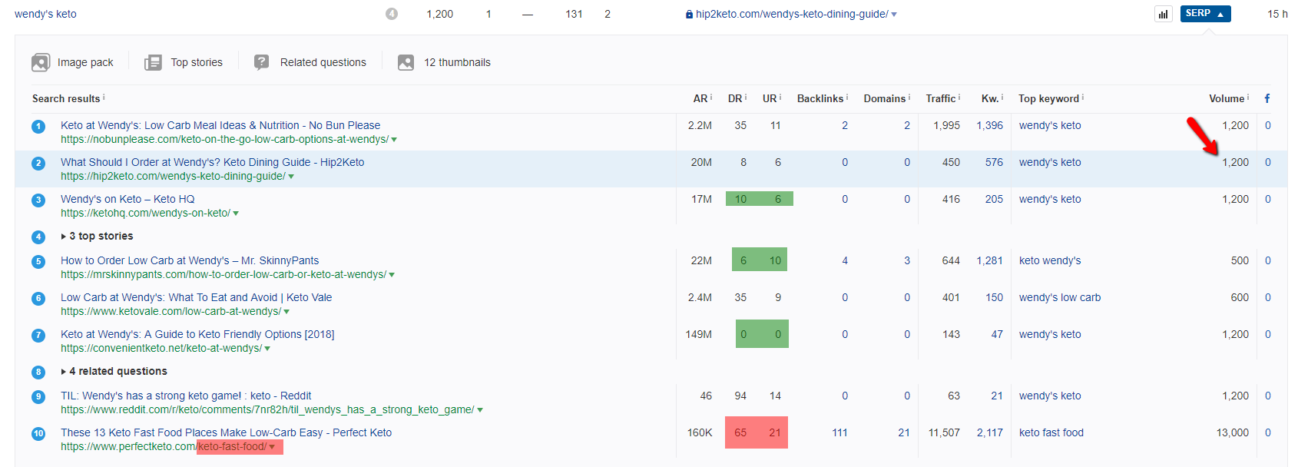Open dropdown next to hip2keto.com top URL
The image size is (1298, 467).
point(894,15)
